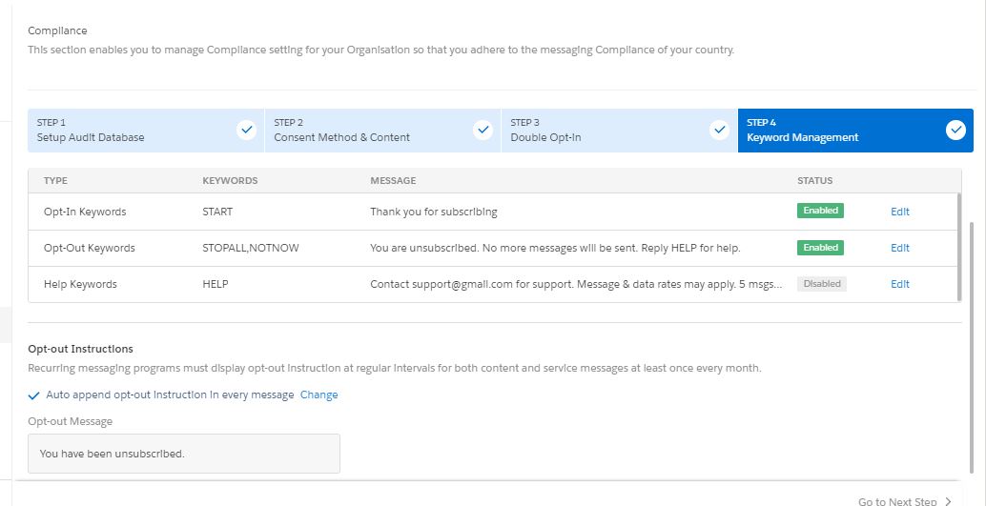Click the keyword table vertical scrollbar
The height and width of the screenshot is (506, 986).
coord(959,247)
